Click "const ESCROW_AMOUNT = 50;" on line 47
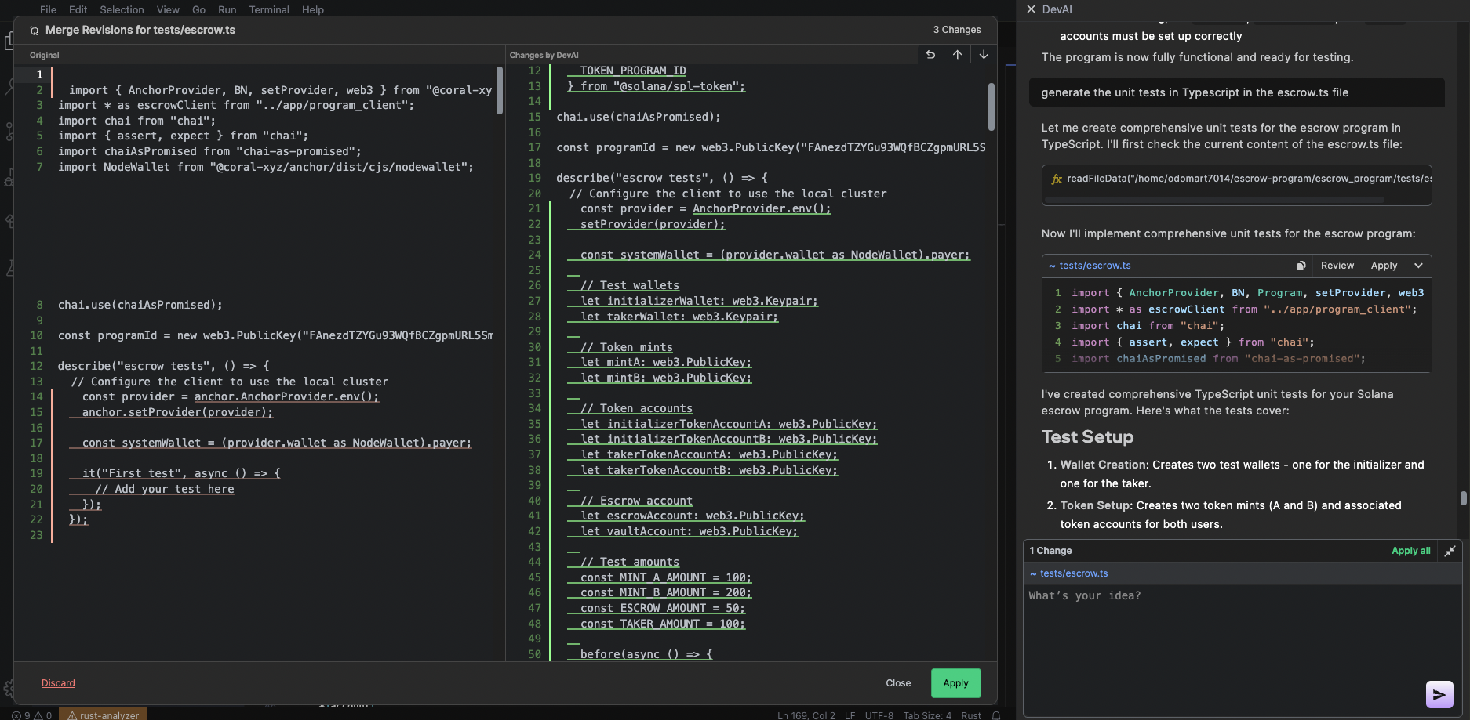The image size is (1470, 720). [x=663, y=608]
